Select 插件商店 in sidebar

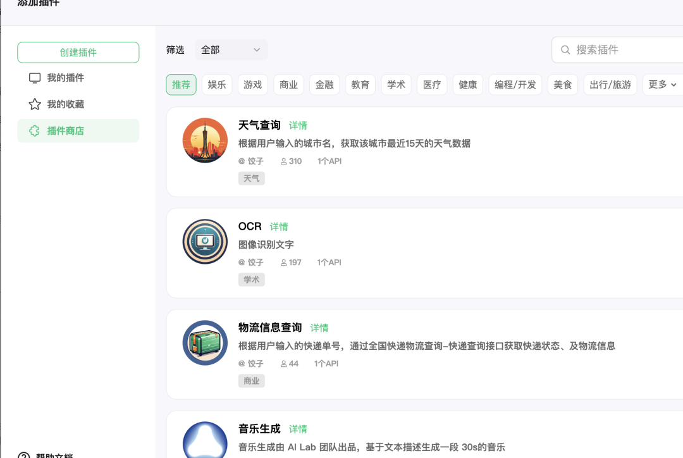[78, 131]
